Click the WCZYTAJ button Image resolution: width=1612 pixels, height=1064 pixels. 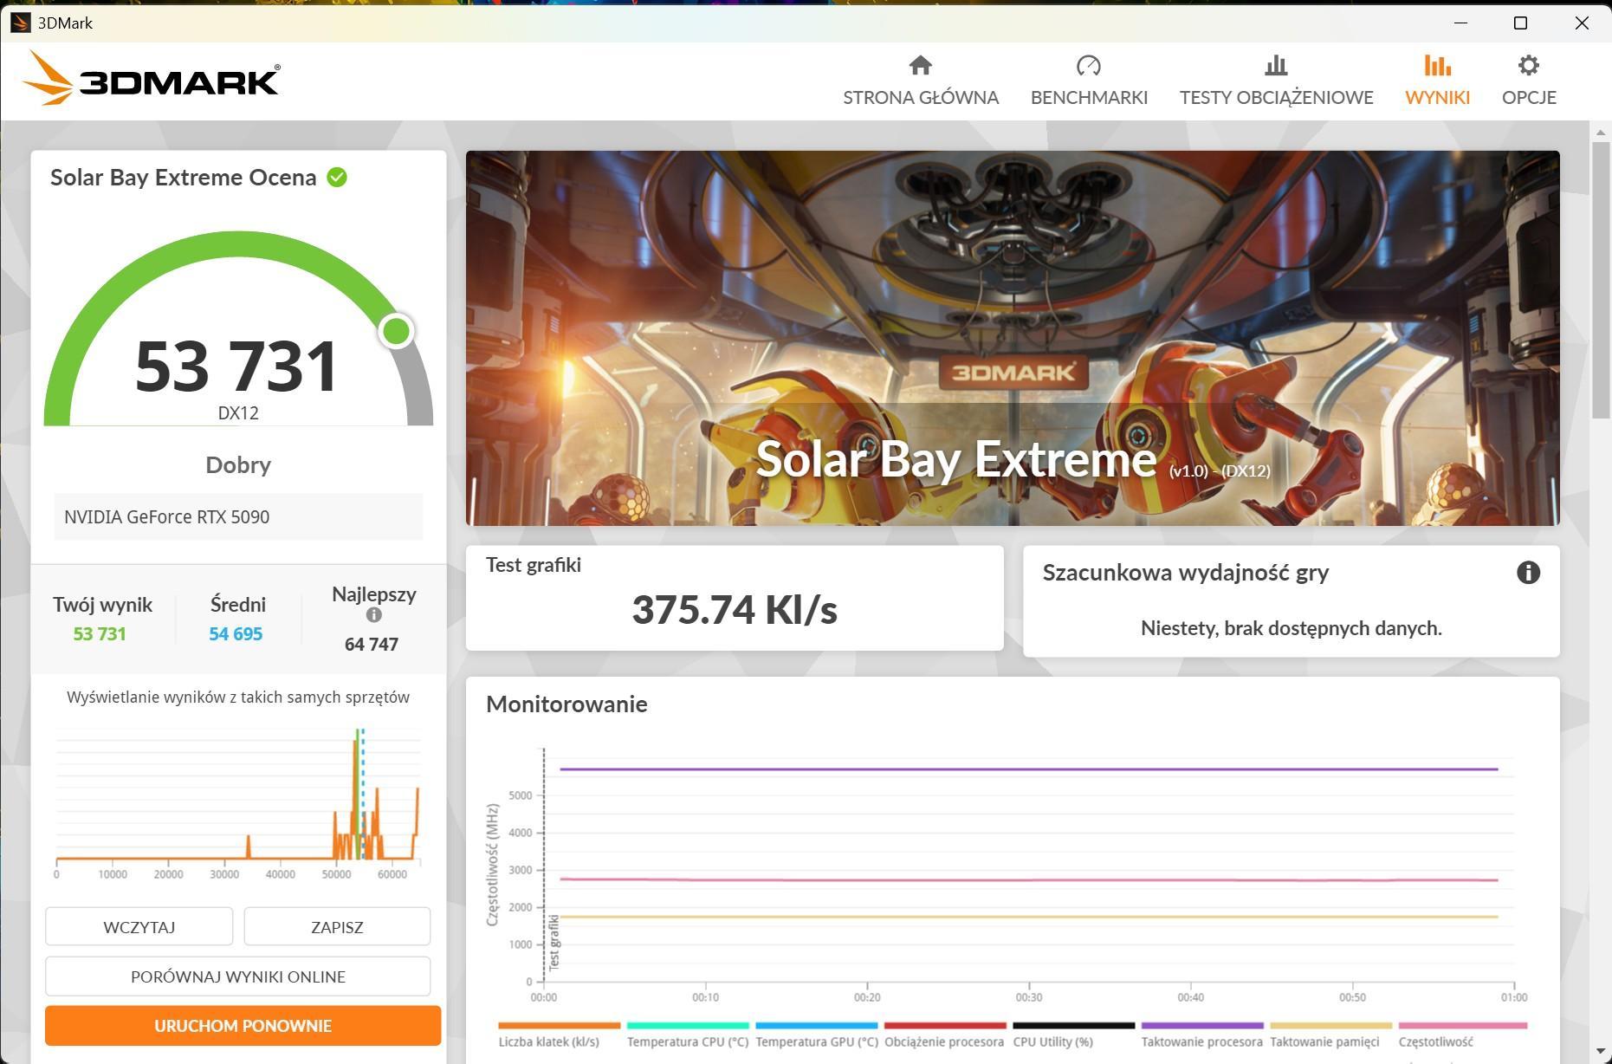pos(139,927)
